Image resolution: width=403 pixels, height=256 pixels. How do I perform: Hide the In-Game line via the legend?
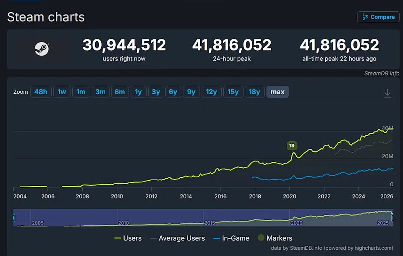[230, 238]
